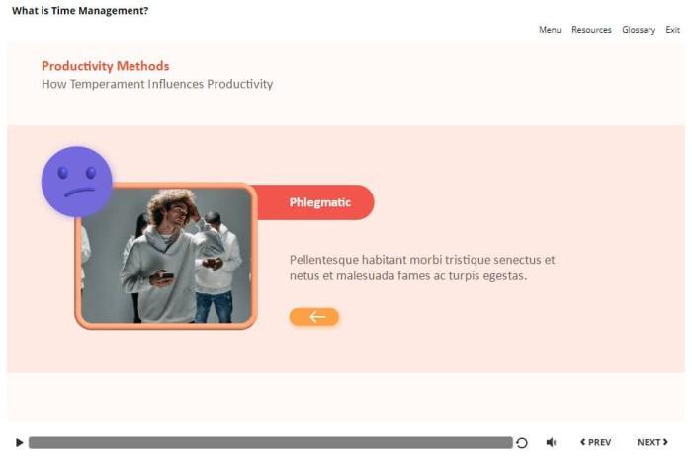Click the left chevron beside PREV
This screenshot has width=692, height=464.
click(583, 442)
